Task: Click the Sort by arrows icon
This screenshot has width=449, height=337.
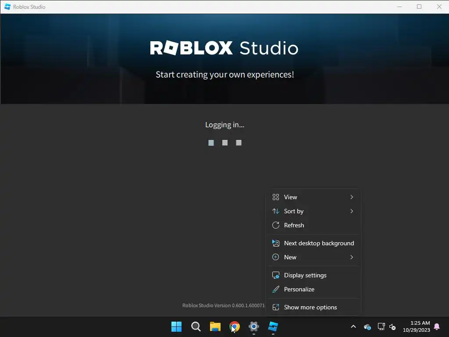Action: (x=275, y=211)
